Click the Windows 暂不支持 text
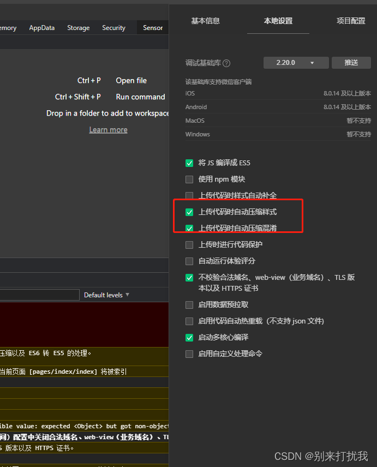Image resolution: width=377 pixels, height=467 pixels. tap(359, 134)
